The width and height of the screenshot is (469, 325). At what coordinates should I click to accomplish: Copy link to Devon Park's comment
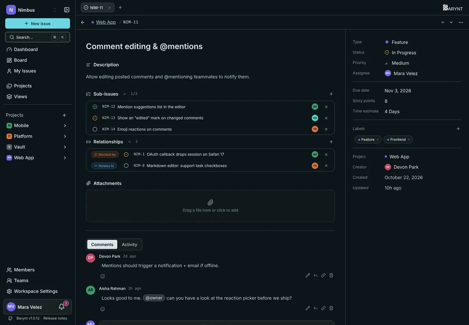323,275
